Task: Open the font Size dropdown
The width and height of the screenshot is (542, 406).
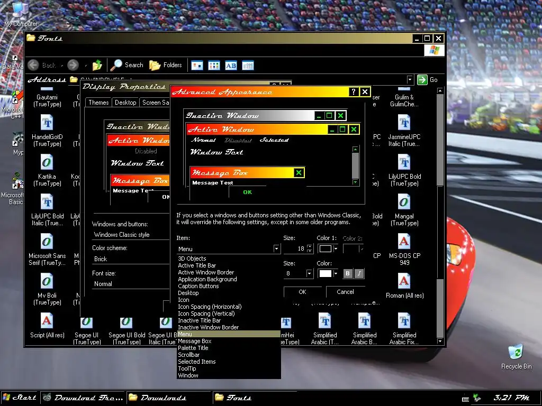Action: click(309, 273)
